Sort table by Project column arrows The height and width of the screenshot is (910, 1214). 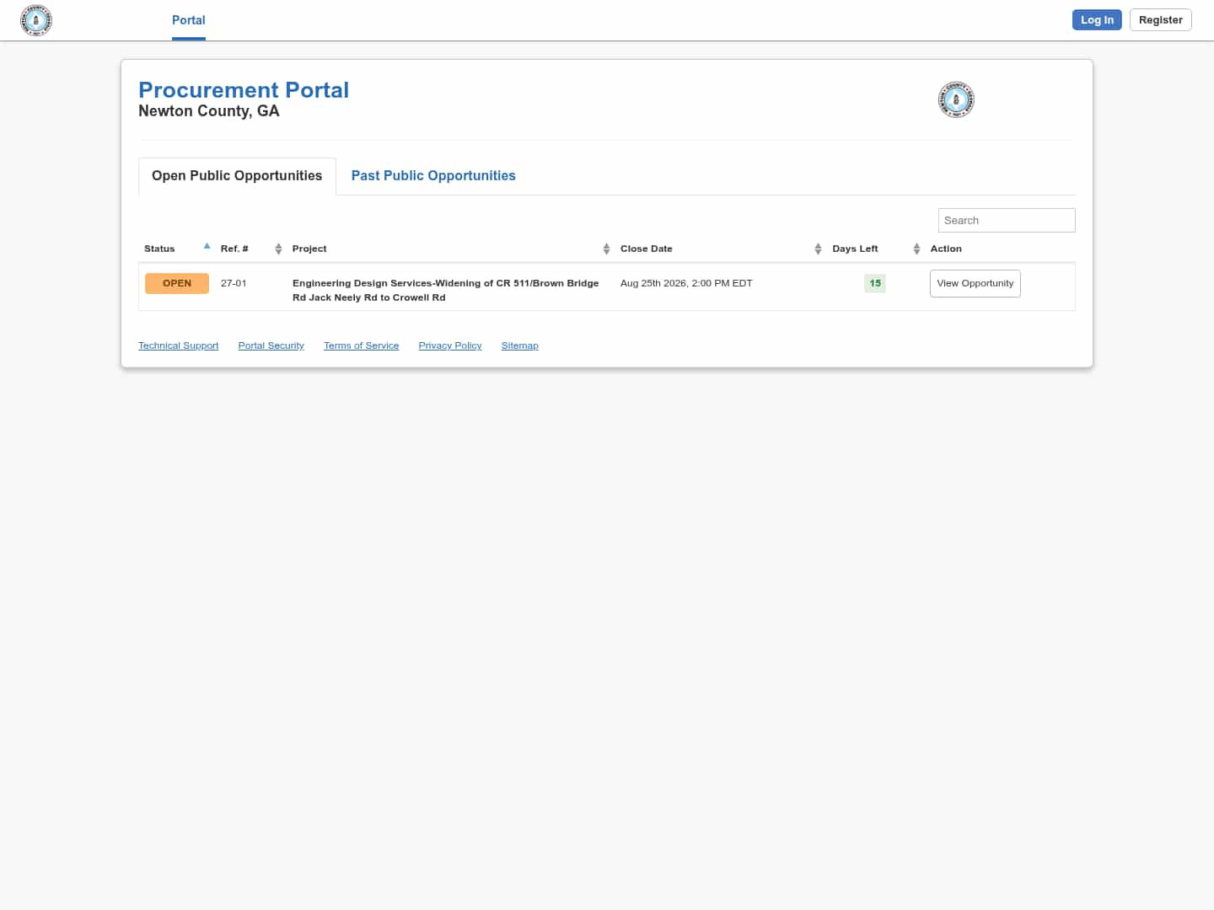606,249
